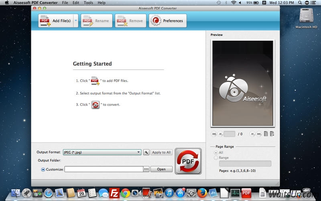Viewport: 321px width, 201px height.
Task: Open the Output Format JPEG dropdown
Action: pos(102,152)
